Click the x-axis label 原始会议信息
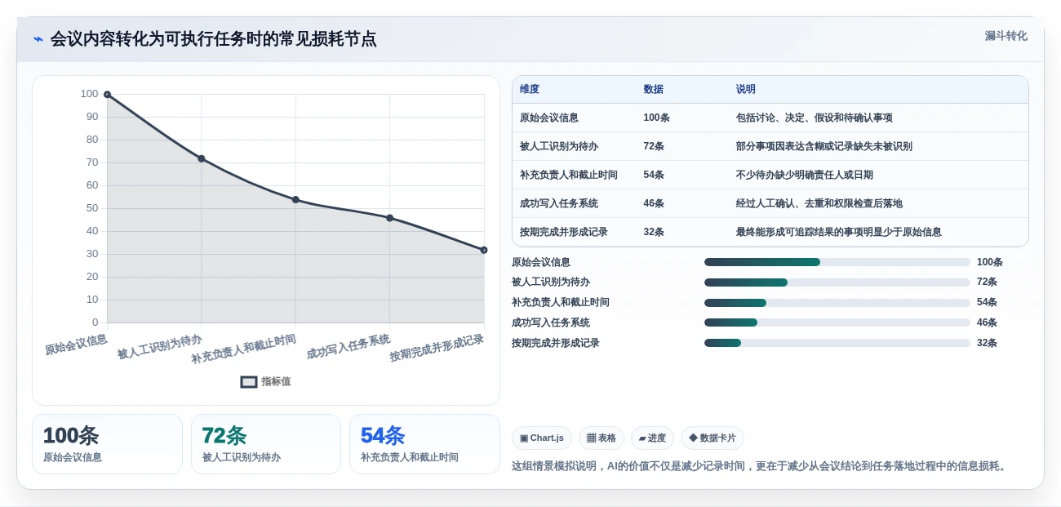The height and width of the screenshot is (507, 1061). coord(76,345)
